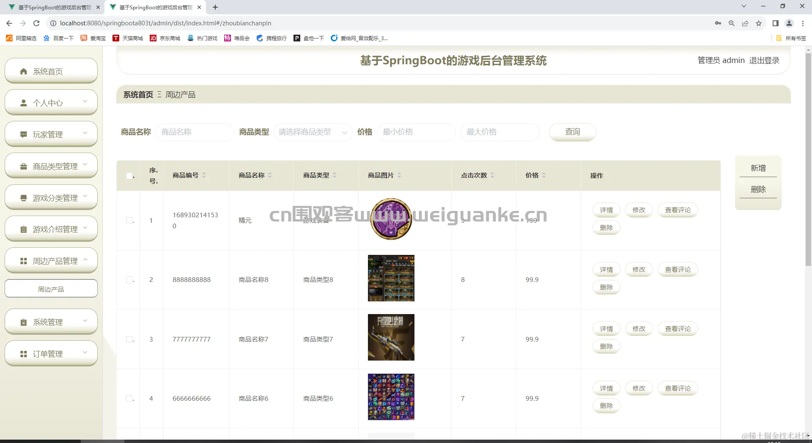Viewport: 812px width, 443px height.
Task: Click 删除 for the 商品名称6 row
Action: (606, 406)
